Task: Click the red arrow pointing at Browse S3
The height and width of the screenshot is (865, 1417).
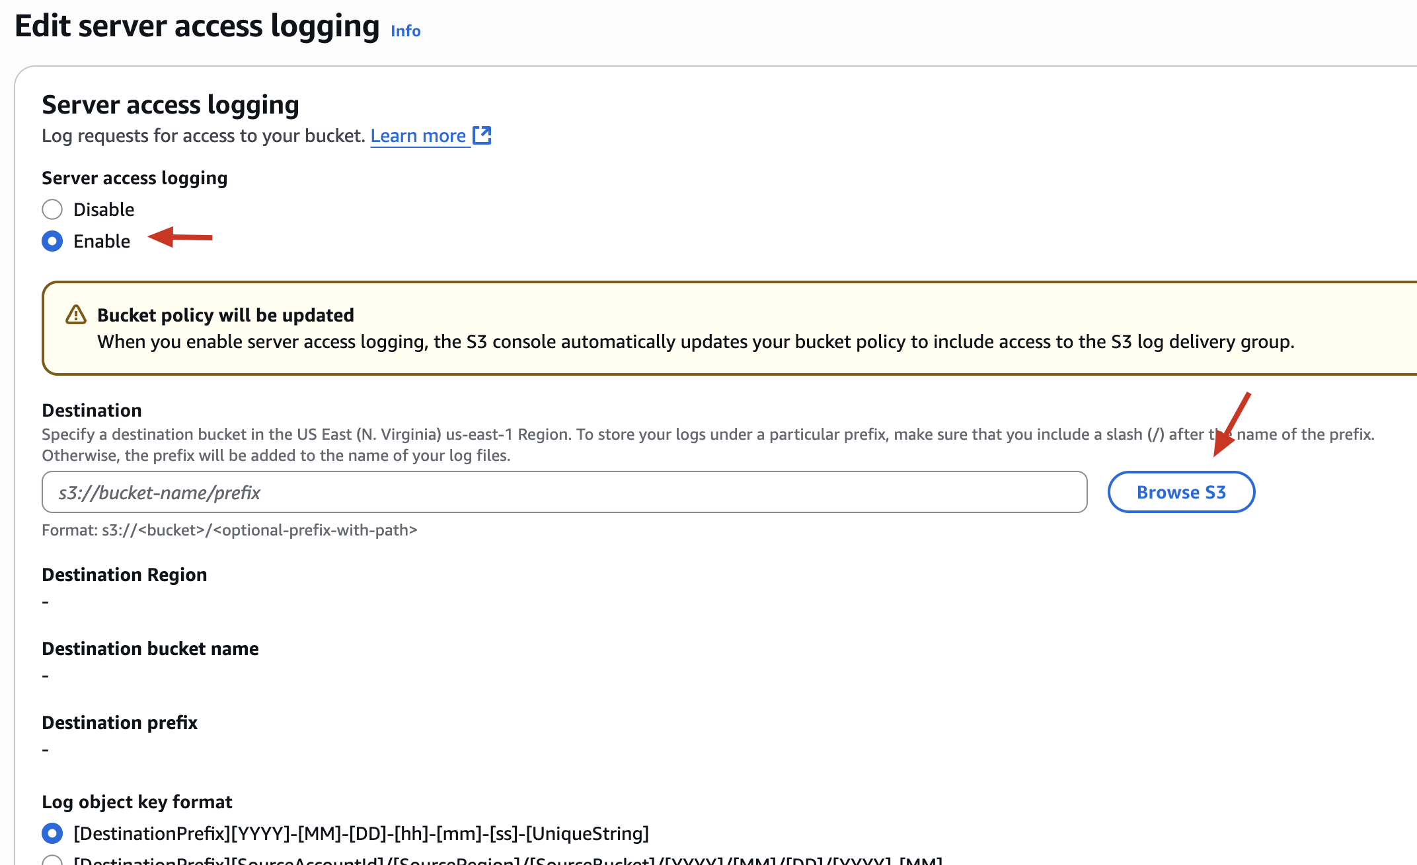Action: click(1231, 424)
